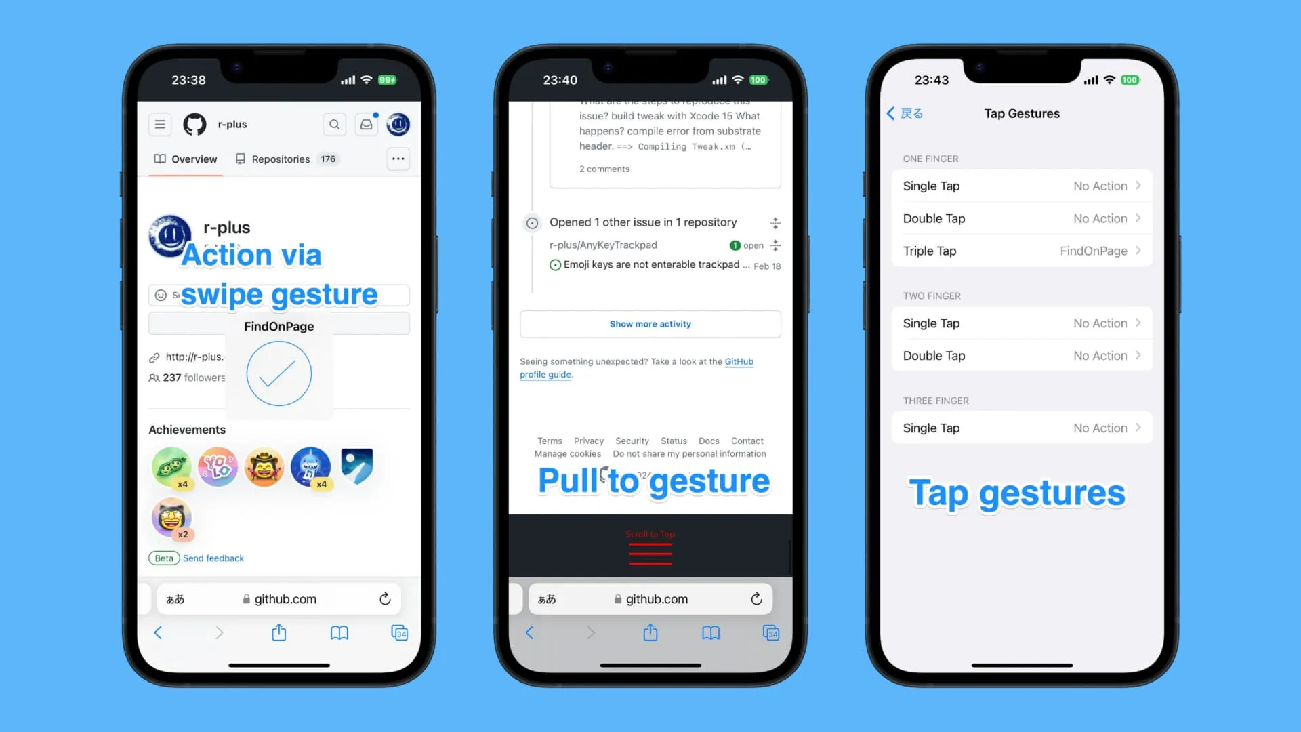Screen dimensions: 1301x732
Task: Tap the address bar input field
Action: [x=278, y=599]
